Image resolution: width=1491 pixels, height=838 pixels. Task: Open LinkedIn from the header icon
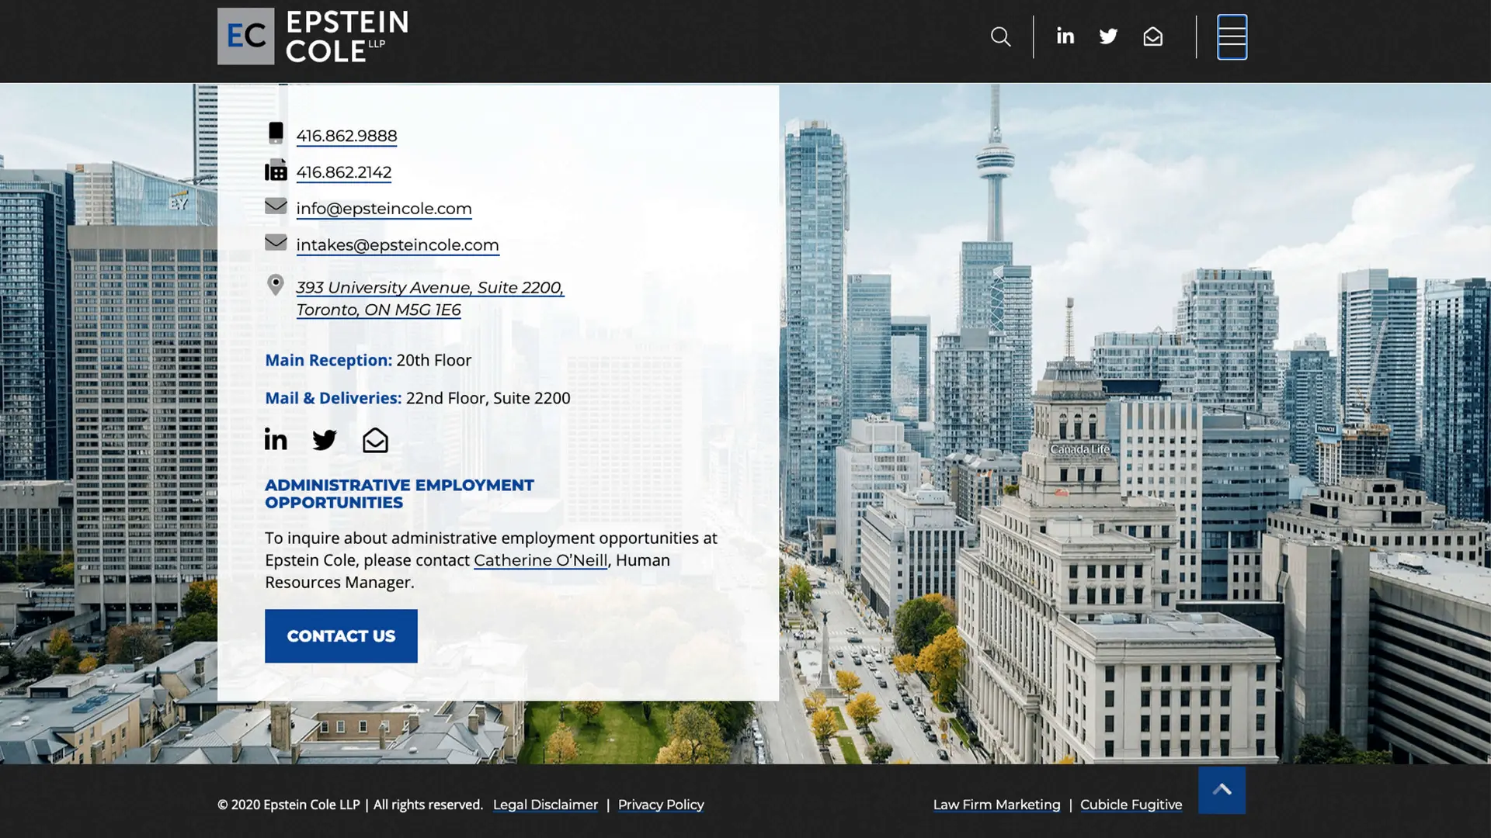pos(1065,36)
